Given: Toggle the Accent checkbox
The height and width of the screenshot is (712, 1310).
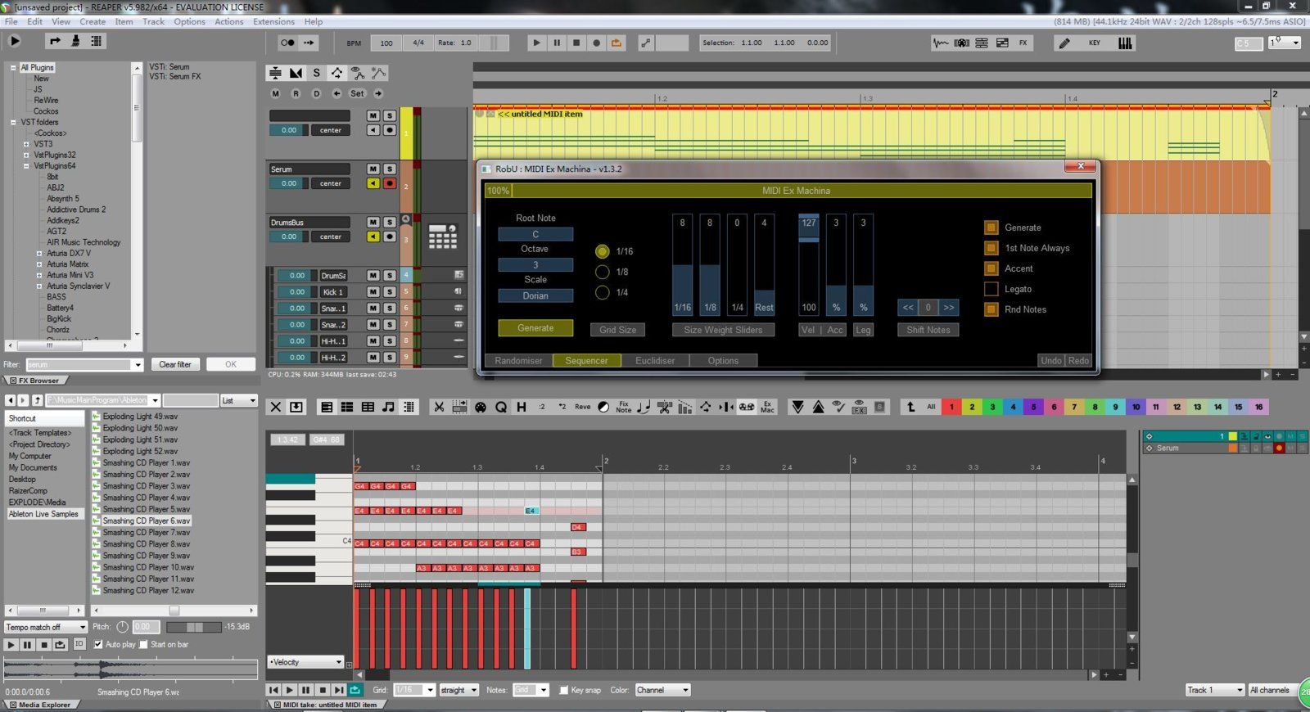Looking at the screenshot, I should pyautogui.click(x=991, y=268).
